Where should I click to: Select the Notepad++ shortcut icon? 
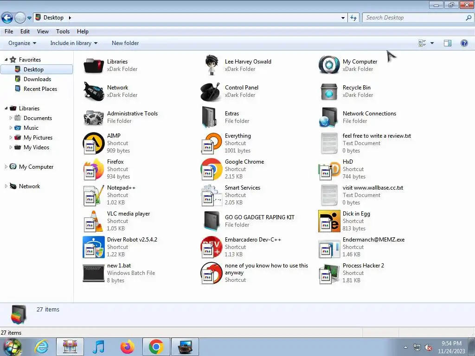(x=94, y=195)
